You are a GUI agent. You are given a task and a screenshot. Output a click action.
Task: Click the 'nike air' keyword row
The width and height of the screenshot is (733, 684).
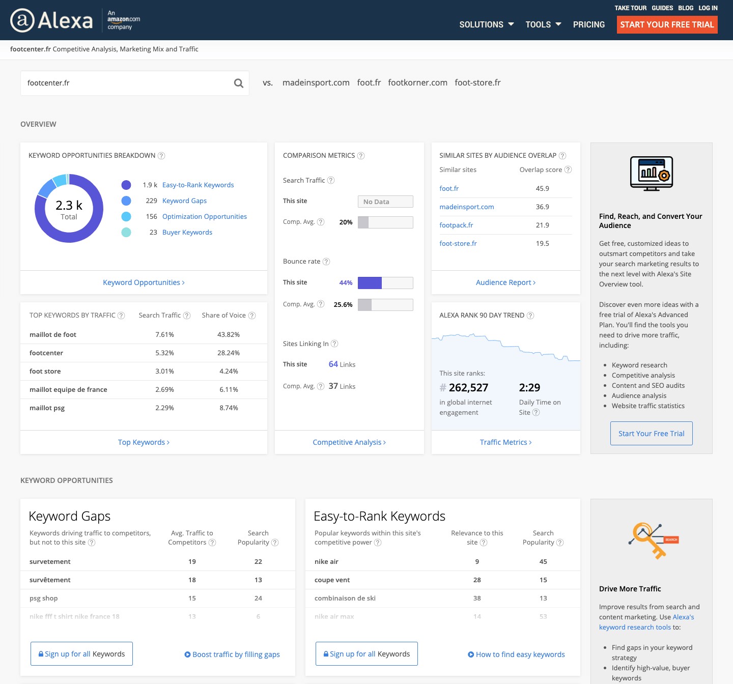(443, 562)
